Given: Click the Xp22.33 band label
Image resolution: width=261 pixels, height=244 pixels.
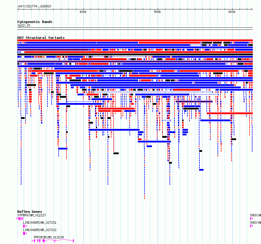Looking at the screenshot, I should tap(24, 25).
